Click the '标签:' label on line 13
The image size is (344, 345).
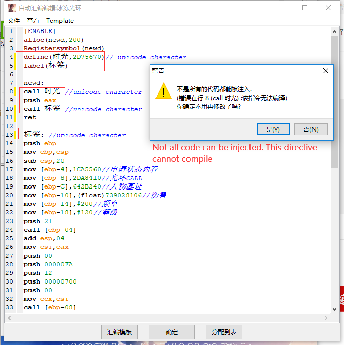(x=34, y=134)
